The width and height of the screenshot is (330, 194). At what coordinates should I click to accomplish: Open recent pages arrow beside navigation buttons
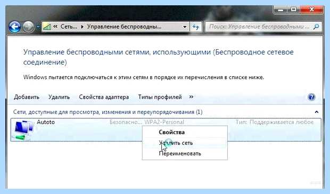click(x=38, y=27)
